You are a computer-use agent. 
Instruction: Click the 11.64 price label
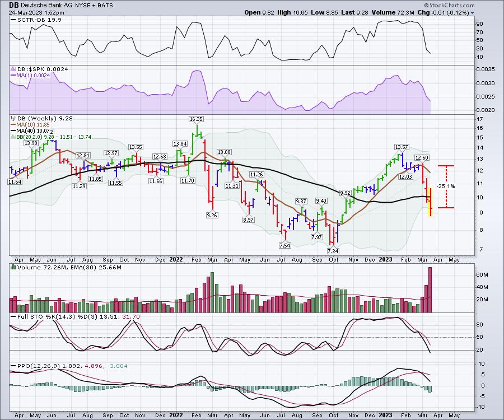(15, 182)
